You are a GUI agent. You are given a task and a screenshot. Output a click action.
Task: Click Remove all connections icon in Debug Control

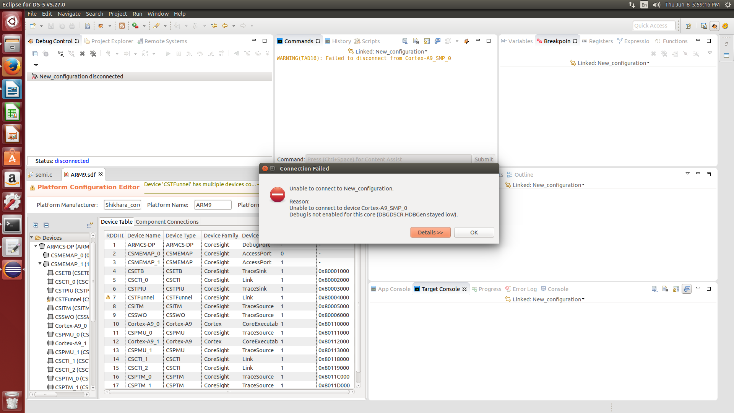(93, 54)
